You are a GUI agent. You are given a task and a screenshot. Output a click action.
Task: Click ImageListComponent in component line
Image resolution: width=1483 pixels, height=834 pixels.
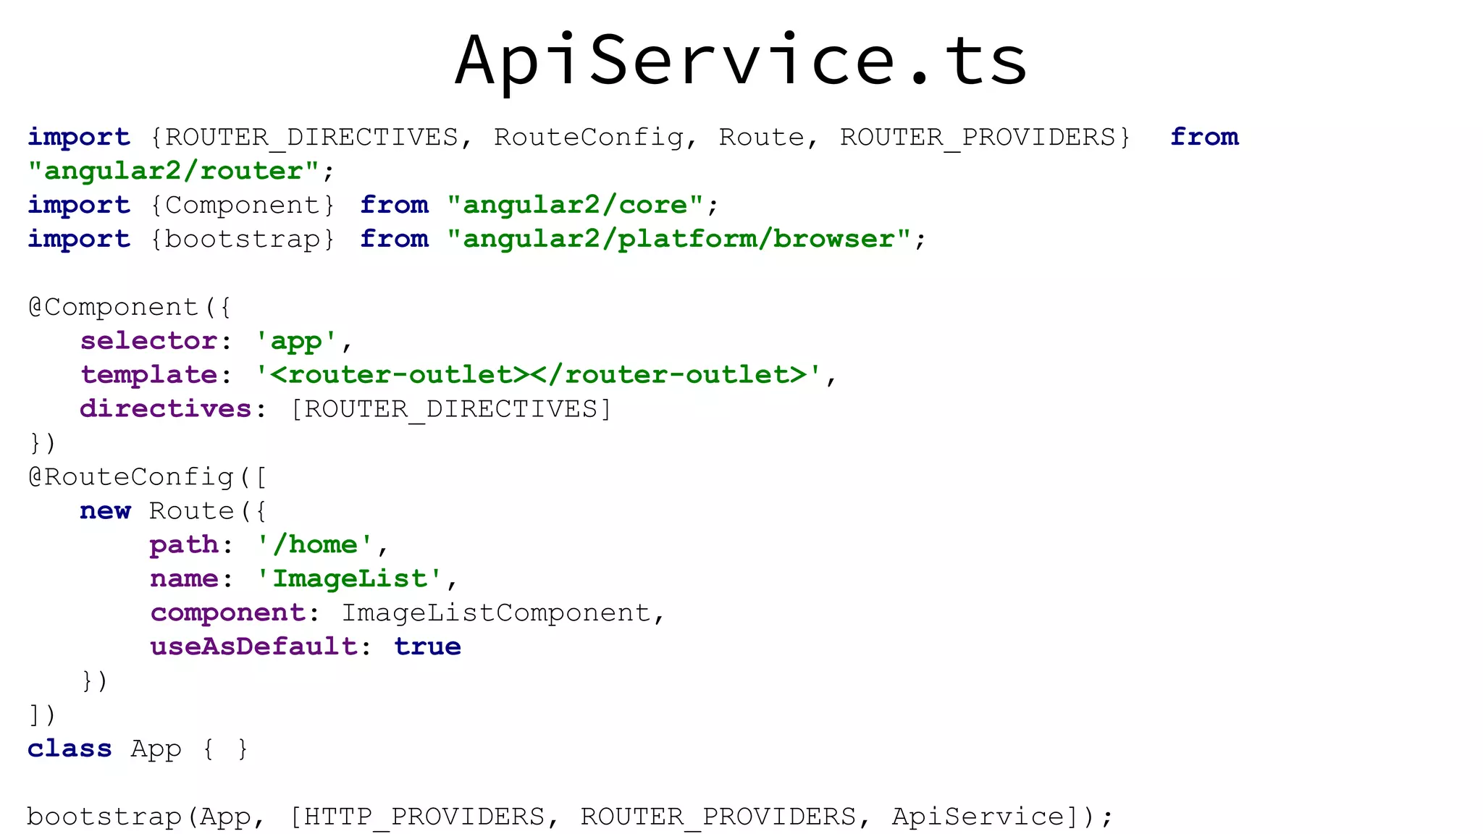point(496,612)
